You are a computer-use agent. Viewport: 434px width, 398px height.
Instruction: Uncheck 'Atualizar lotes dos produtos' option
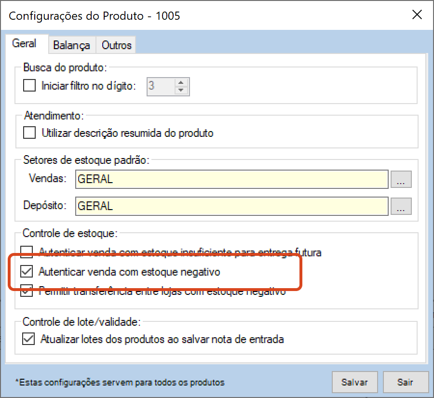point(29,339)
